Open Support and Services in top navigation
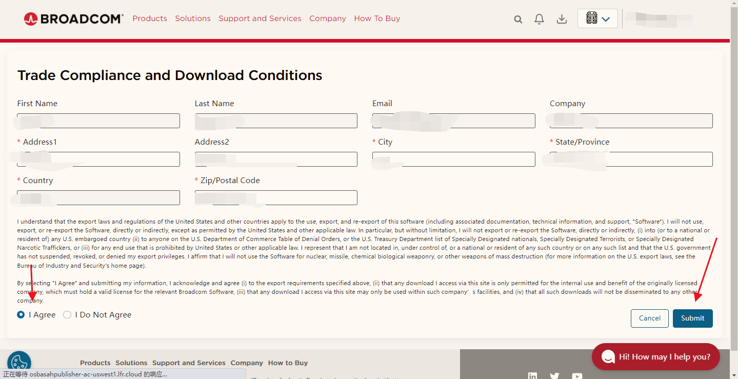This screenshot has height=379, width=738. pyautogui.click(x=260, y=18)
